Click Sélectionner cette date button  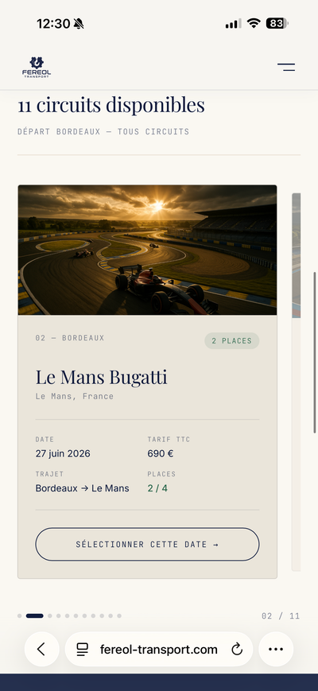[x=147, y=544]
